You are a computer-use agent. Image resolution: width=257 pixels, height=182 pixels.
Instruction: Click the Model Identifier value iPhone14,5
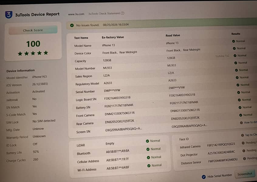39,77
